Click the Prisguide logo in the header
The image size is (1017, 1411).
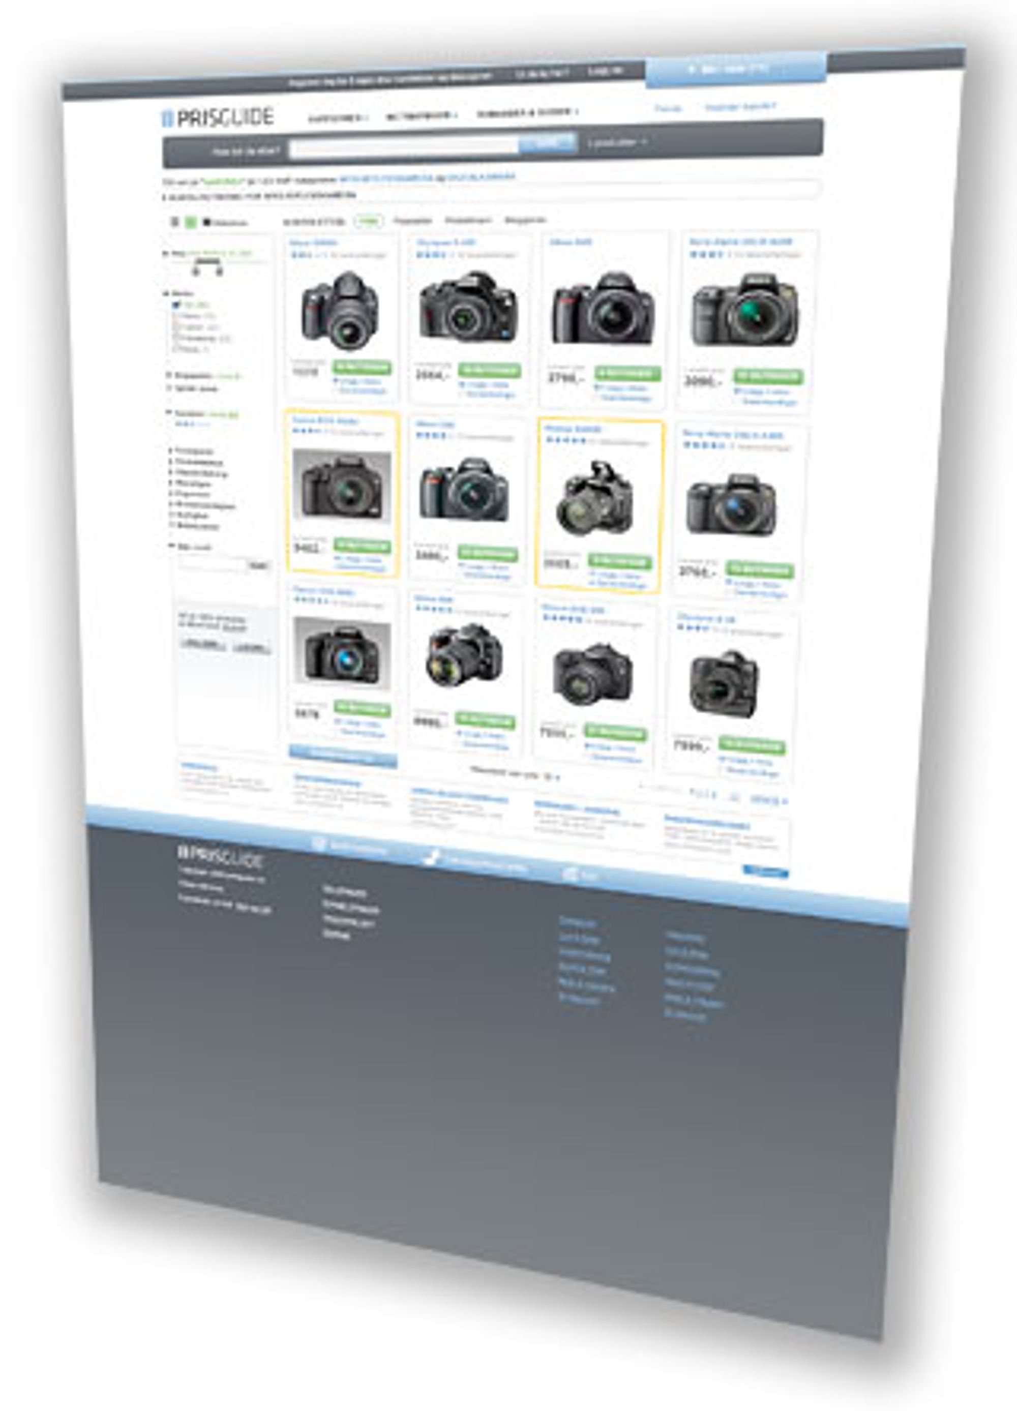[218, 117]
